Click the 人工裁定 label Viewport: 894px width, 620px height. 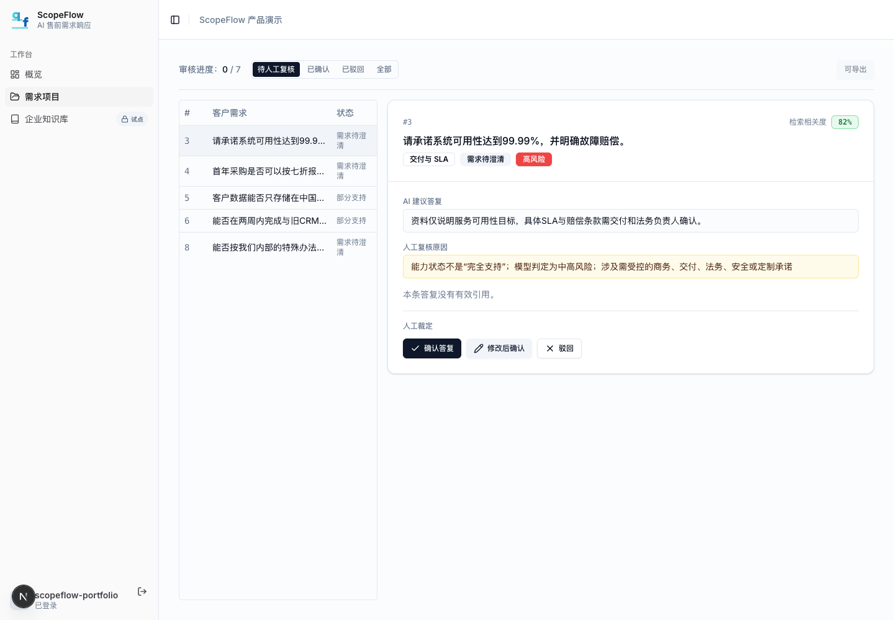coord(418,326)
